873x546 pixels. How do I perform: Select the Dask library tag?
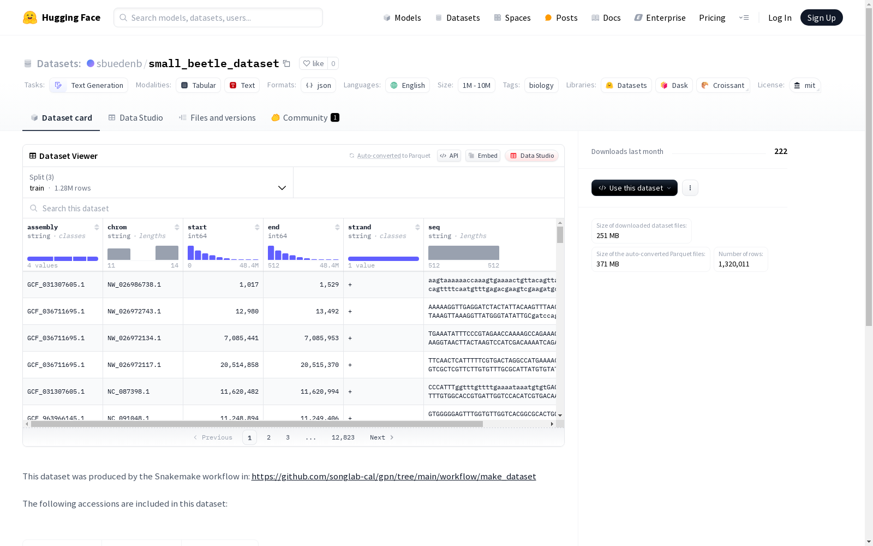[674, 85]
